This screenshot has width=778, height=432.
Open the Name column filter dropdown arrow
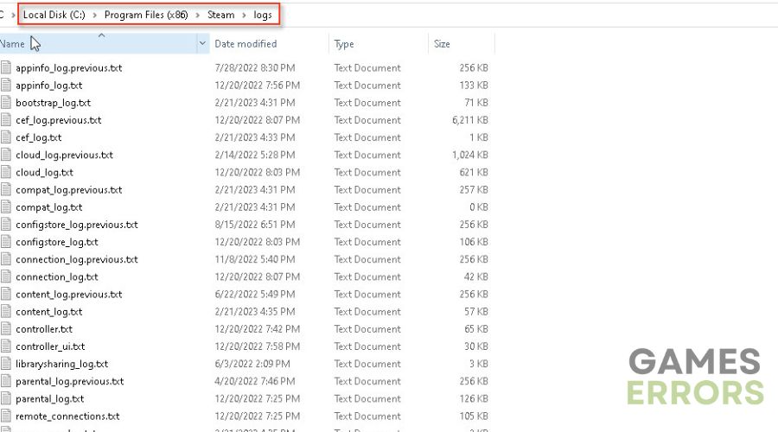point(202,44)
